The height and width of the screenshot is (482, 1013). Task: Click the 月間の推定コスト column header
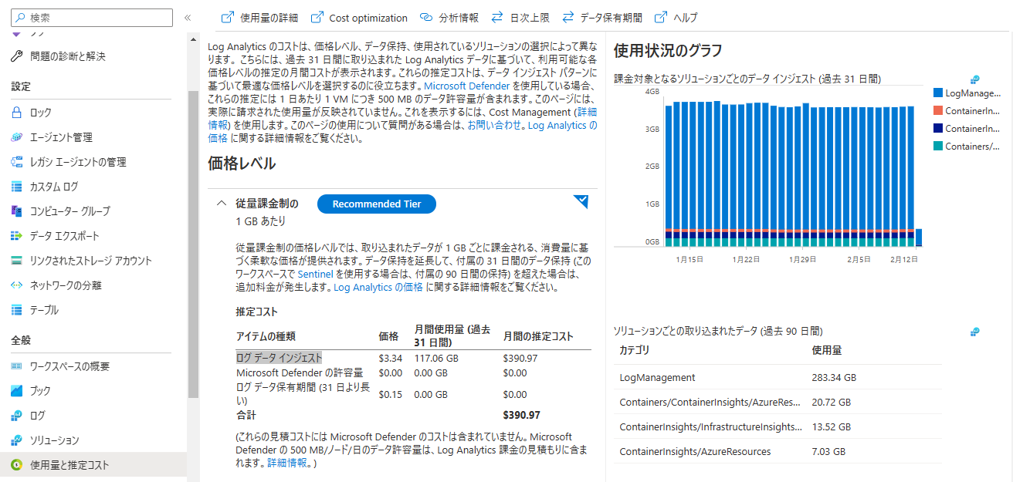coord(538,336)
